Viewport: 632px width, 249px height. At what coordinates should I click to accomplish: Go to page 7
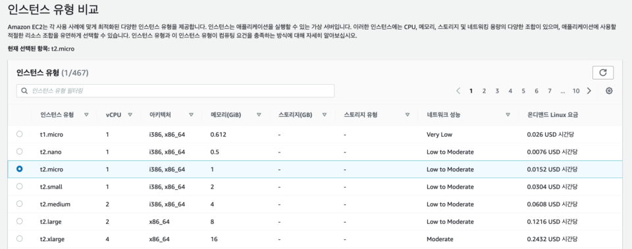[549, 91]
